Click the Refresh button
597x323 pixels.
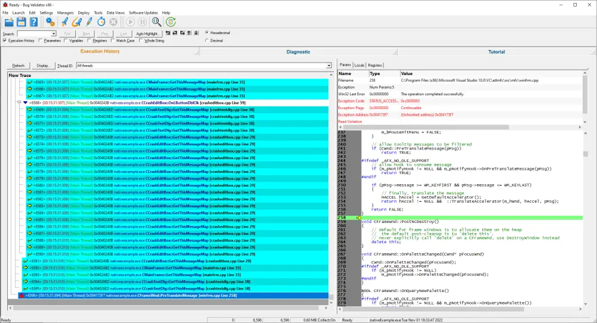pos(19,66)
